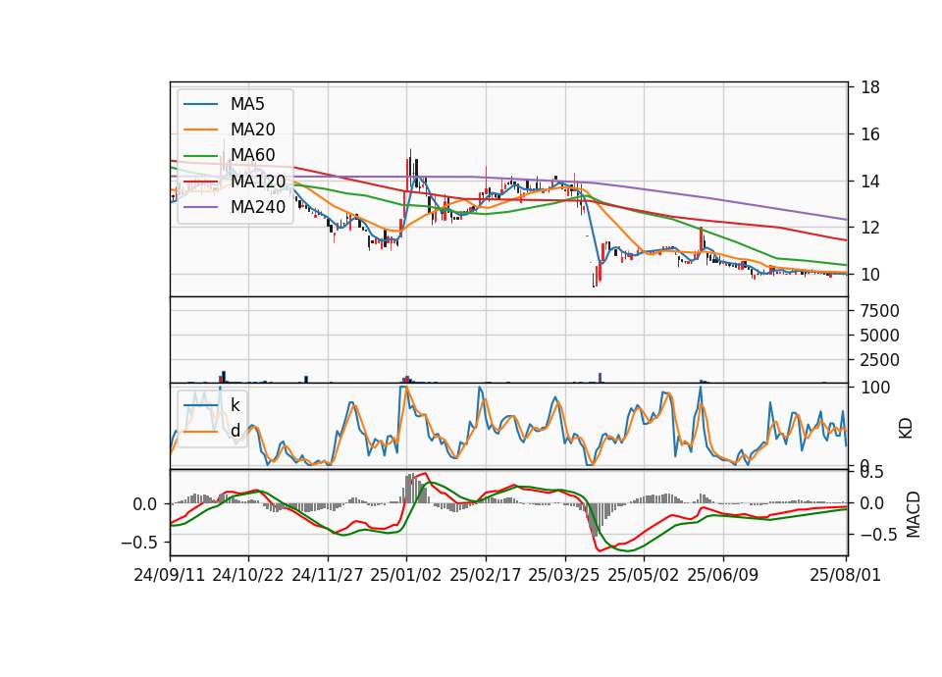Click the purple MA240 legend line sample
Image resolution: width=942 pixels, height=677 pixels.
click(x=200, y=207)
